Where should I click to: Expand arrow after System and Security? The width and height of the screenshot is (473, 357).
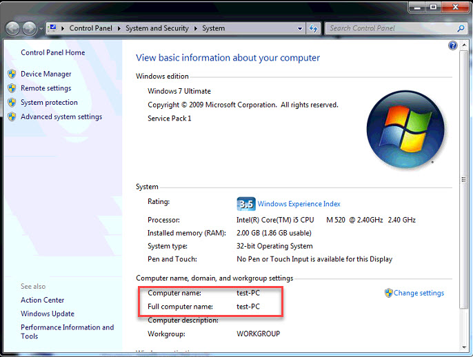click(196, 28)
